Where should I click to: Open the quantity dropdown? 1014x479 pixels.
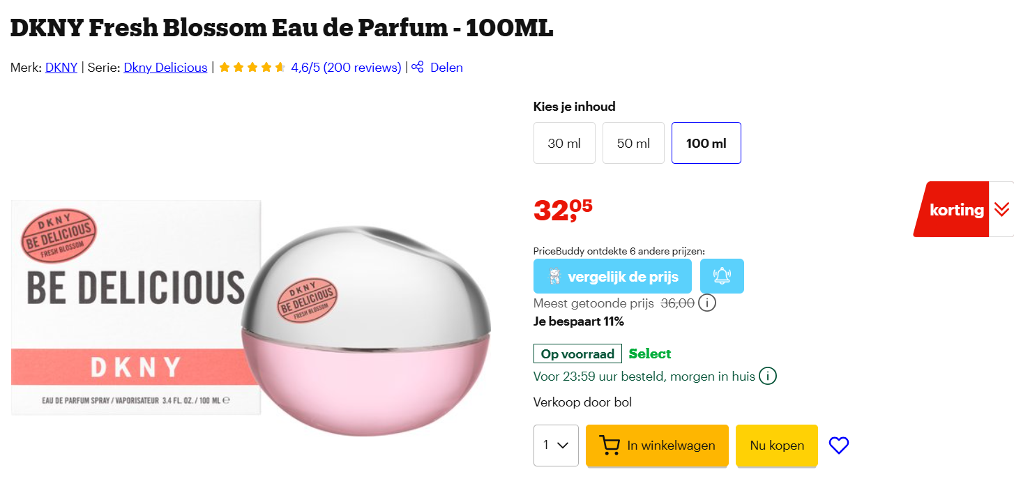(x=556, y=445)
